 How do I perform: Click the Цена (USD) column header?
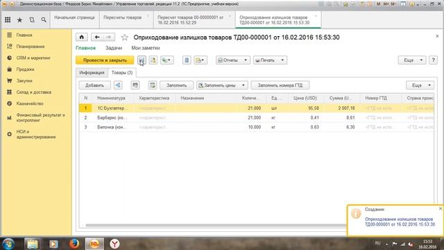click(x=305, y=98)
